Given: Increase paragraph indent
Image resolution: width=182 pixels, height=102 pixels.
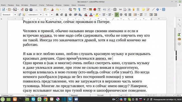Looking at the screenshot, I should pyautogui.click(x=151, y=15).
